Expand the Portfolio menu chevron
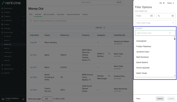This screenshot has height=102, width=177. [x=24, y=12]
